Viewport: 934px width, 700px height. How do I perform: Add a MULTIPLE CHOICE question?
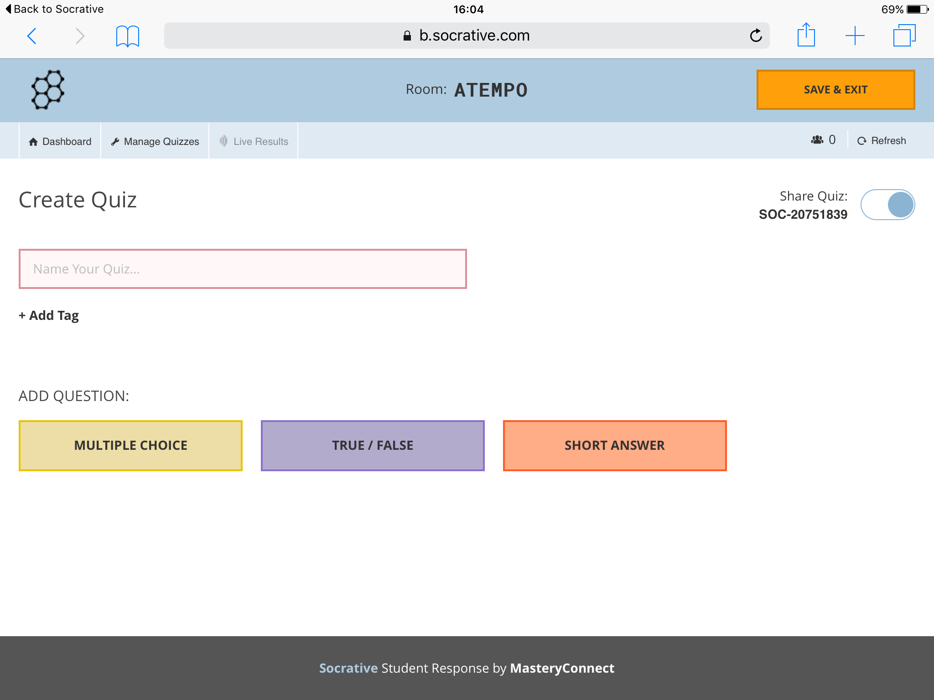tap(130, 445)
